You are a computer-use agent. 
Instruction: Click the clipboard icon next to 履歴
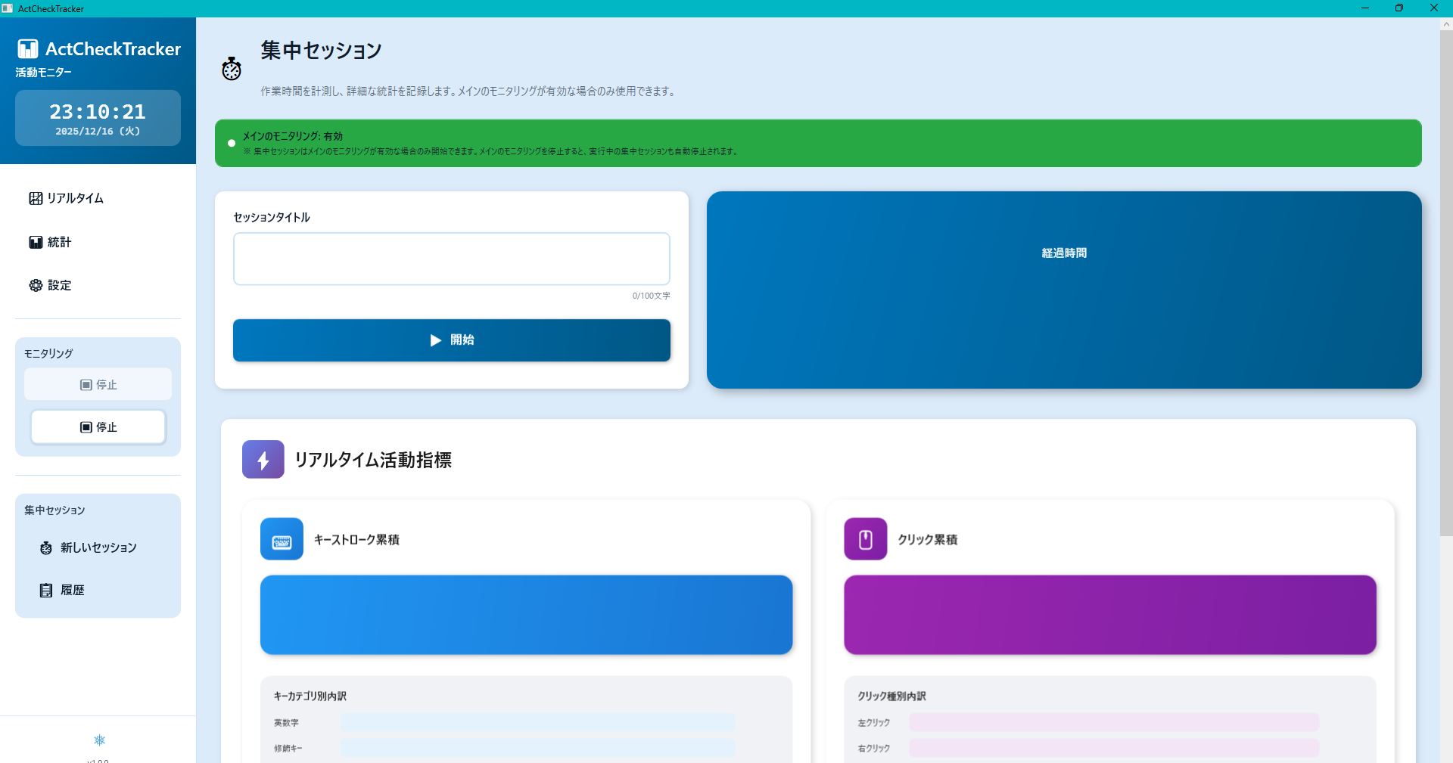[x=45, y=590]
